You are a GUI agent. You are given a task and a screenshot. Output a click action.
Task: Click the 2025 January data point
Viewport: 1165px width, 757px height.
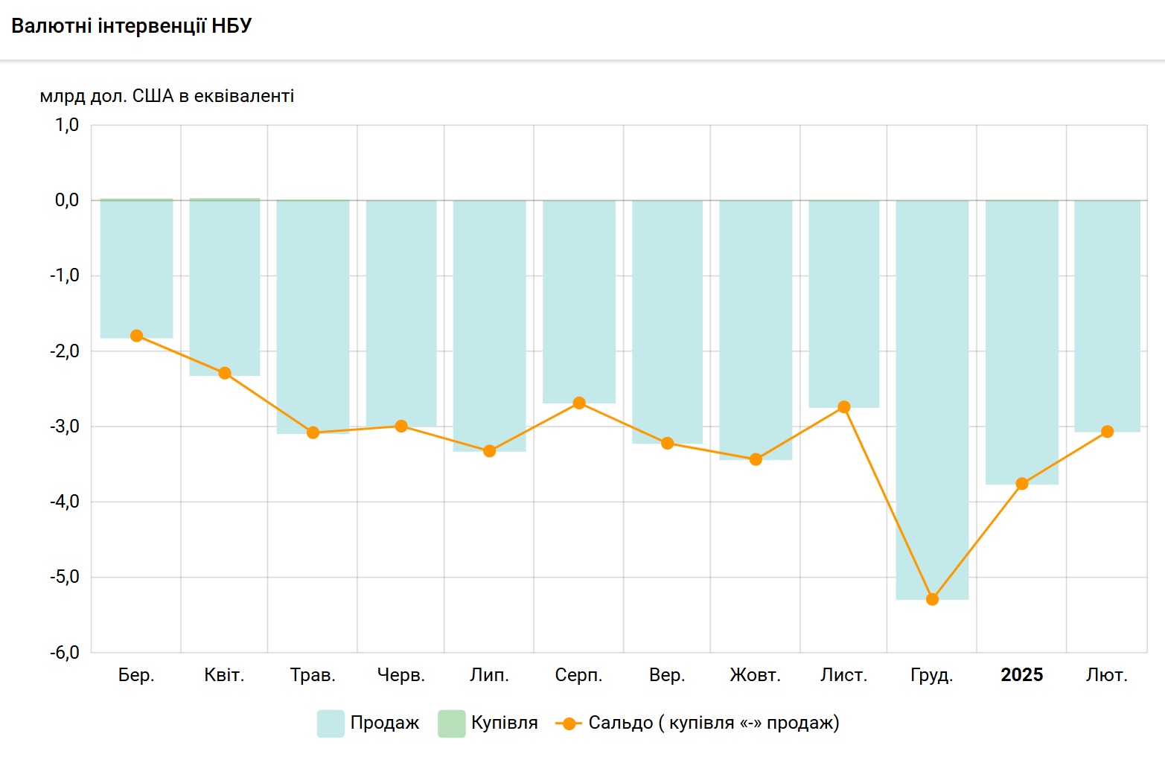coord(1021,484)
